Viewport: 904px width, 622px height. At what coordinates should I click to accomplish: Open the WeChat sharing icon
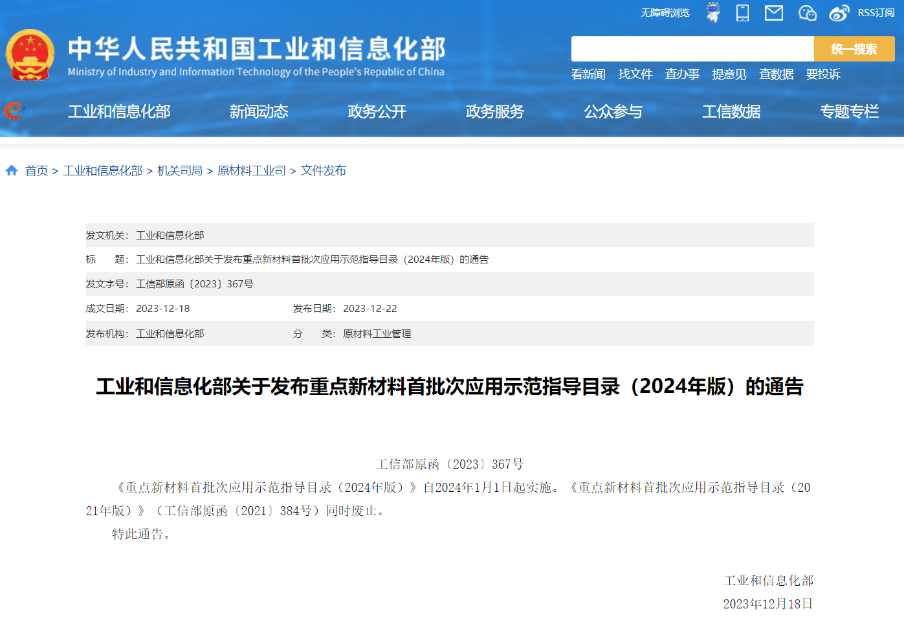coord(807,12)
